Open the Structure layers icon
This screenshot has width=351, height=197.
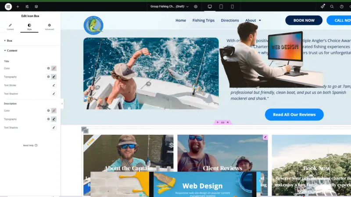pos(36,7)
